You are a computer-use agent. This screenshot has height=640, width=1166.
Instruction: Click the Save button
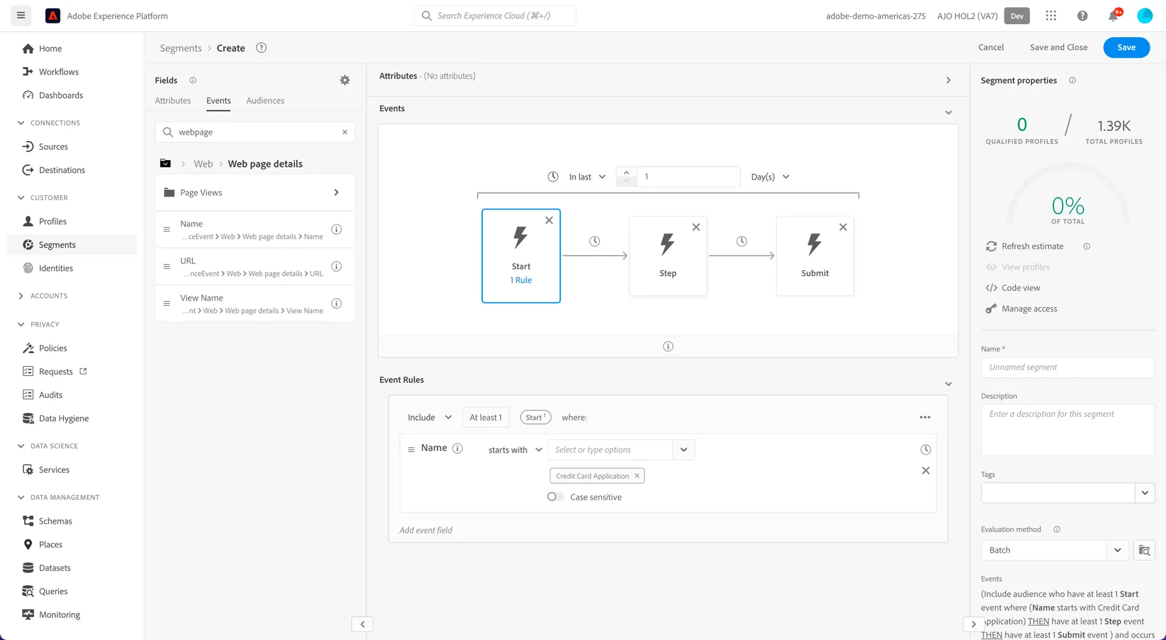pyautogui.click(x=1126, y=47)
